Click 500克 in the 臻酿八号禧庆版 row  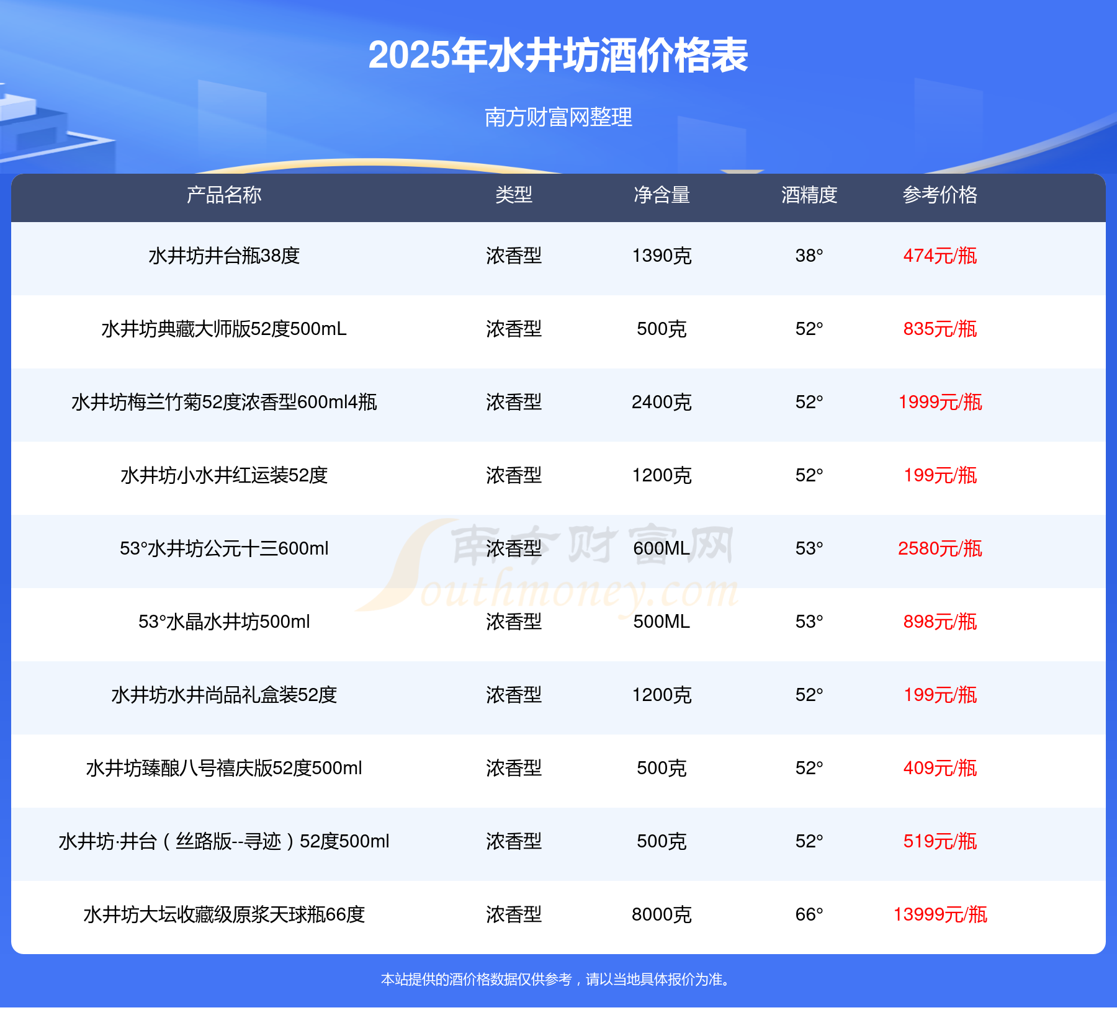coord(662,768)
